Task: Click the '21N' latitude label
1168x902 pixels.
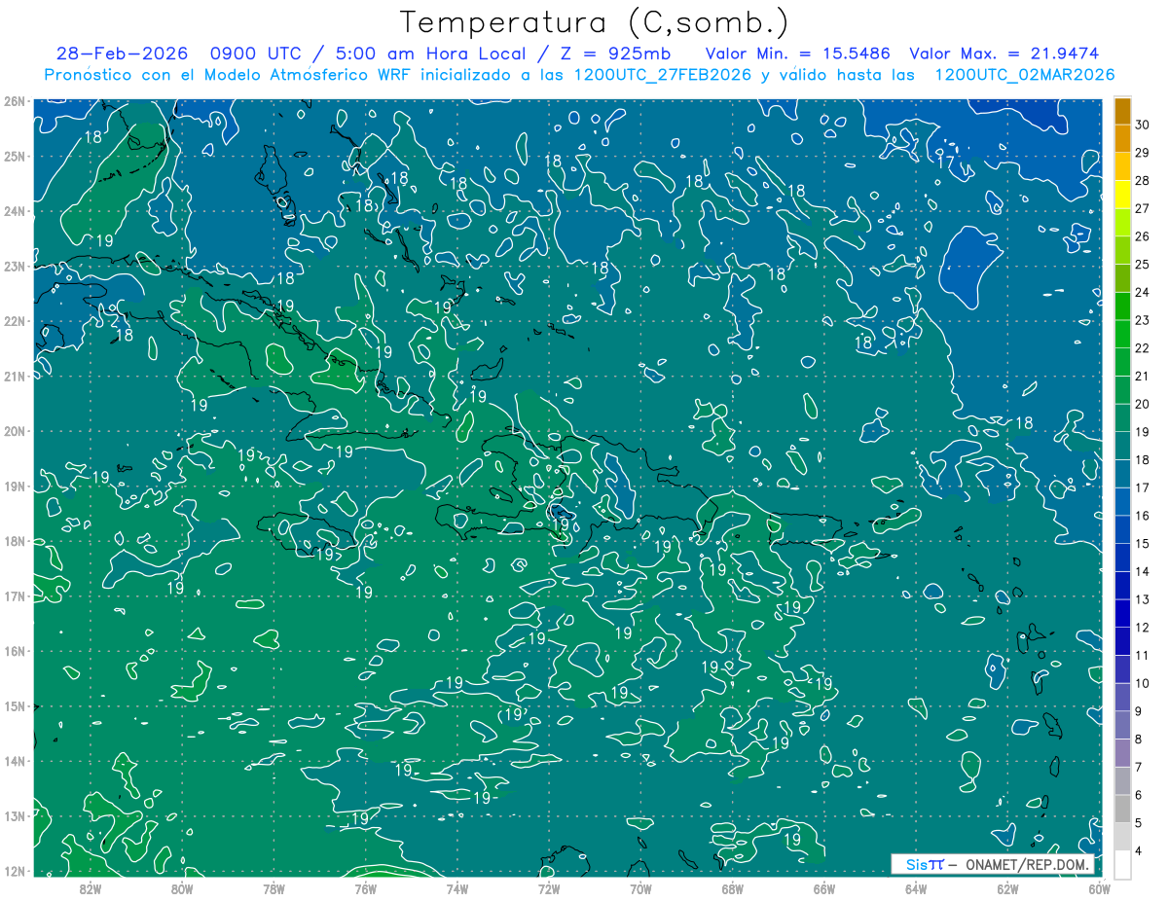Action: click(x=16, y=376)
